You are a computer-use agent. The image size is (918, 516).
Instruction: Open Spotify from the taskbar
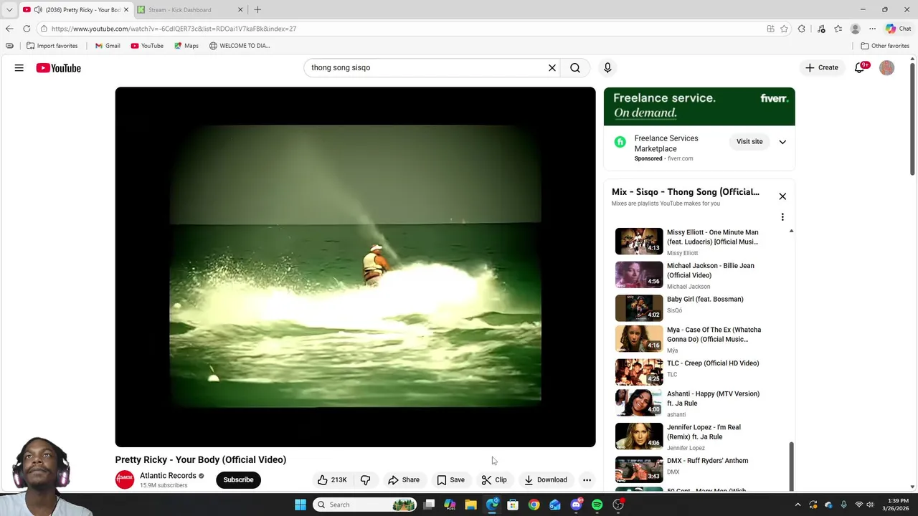point(597,505)
